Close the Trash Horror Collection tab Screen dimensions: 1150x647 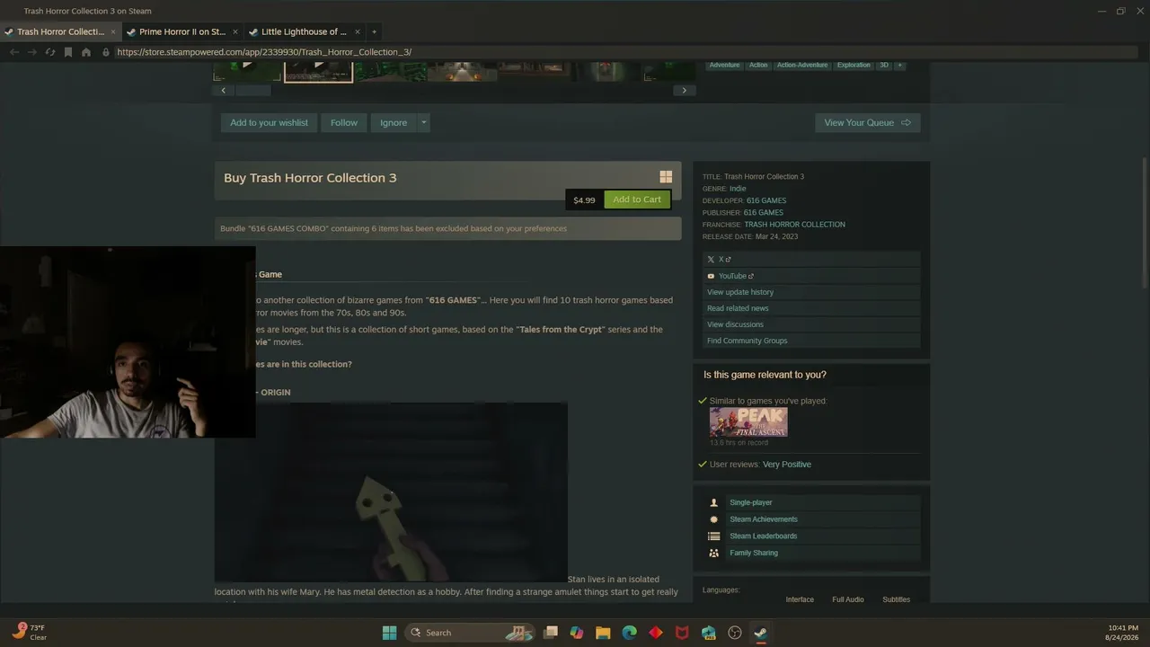(x=113, y=31)
